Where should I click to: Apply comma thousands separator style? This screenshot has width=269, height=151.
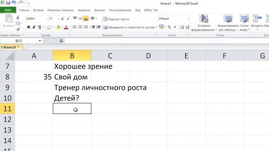(x=175, y=27)
